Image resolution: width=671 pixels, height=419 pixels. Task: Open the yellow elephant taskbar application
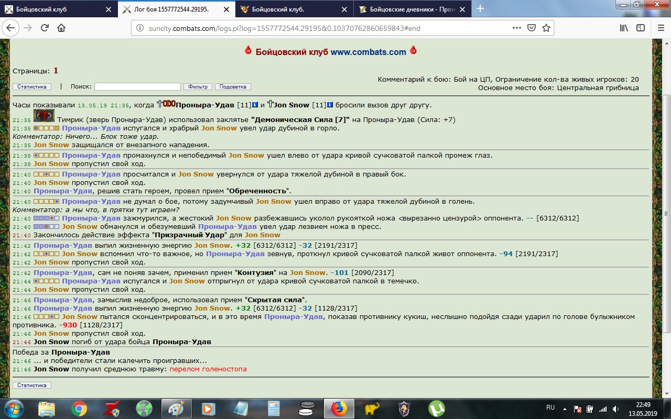(x=372, y=408)
